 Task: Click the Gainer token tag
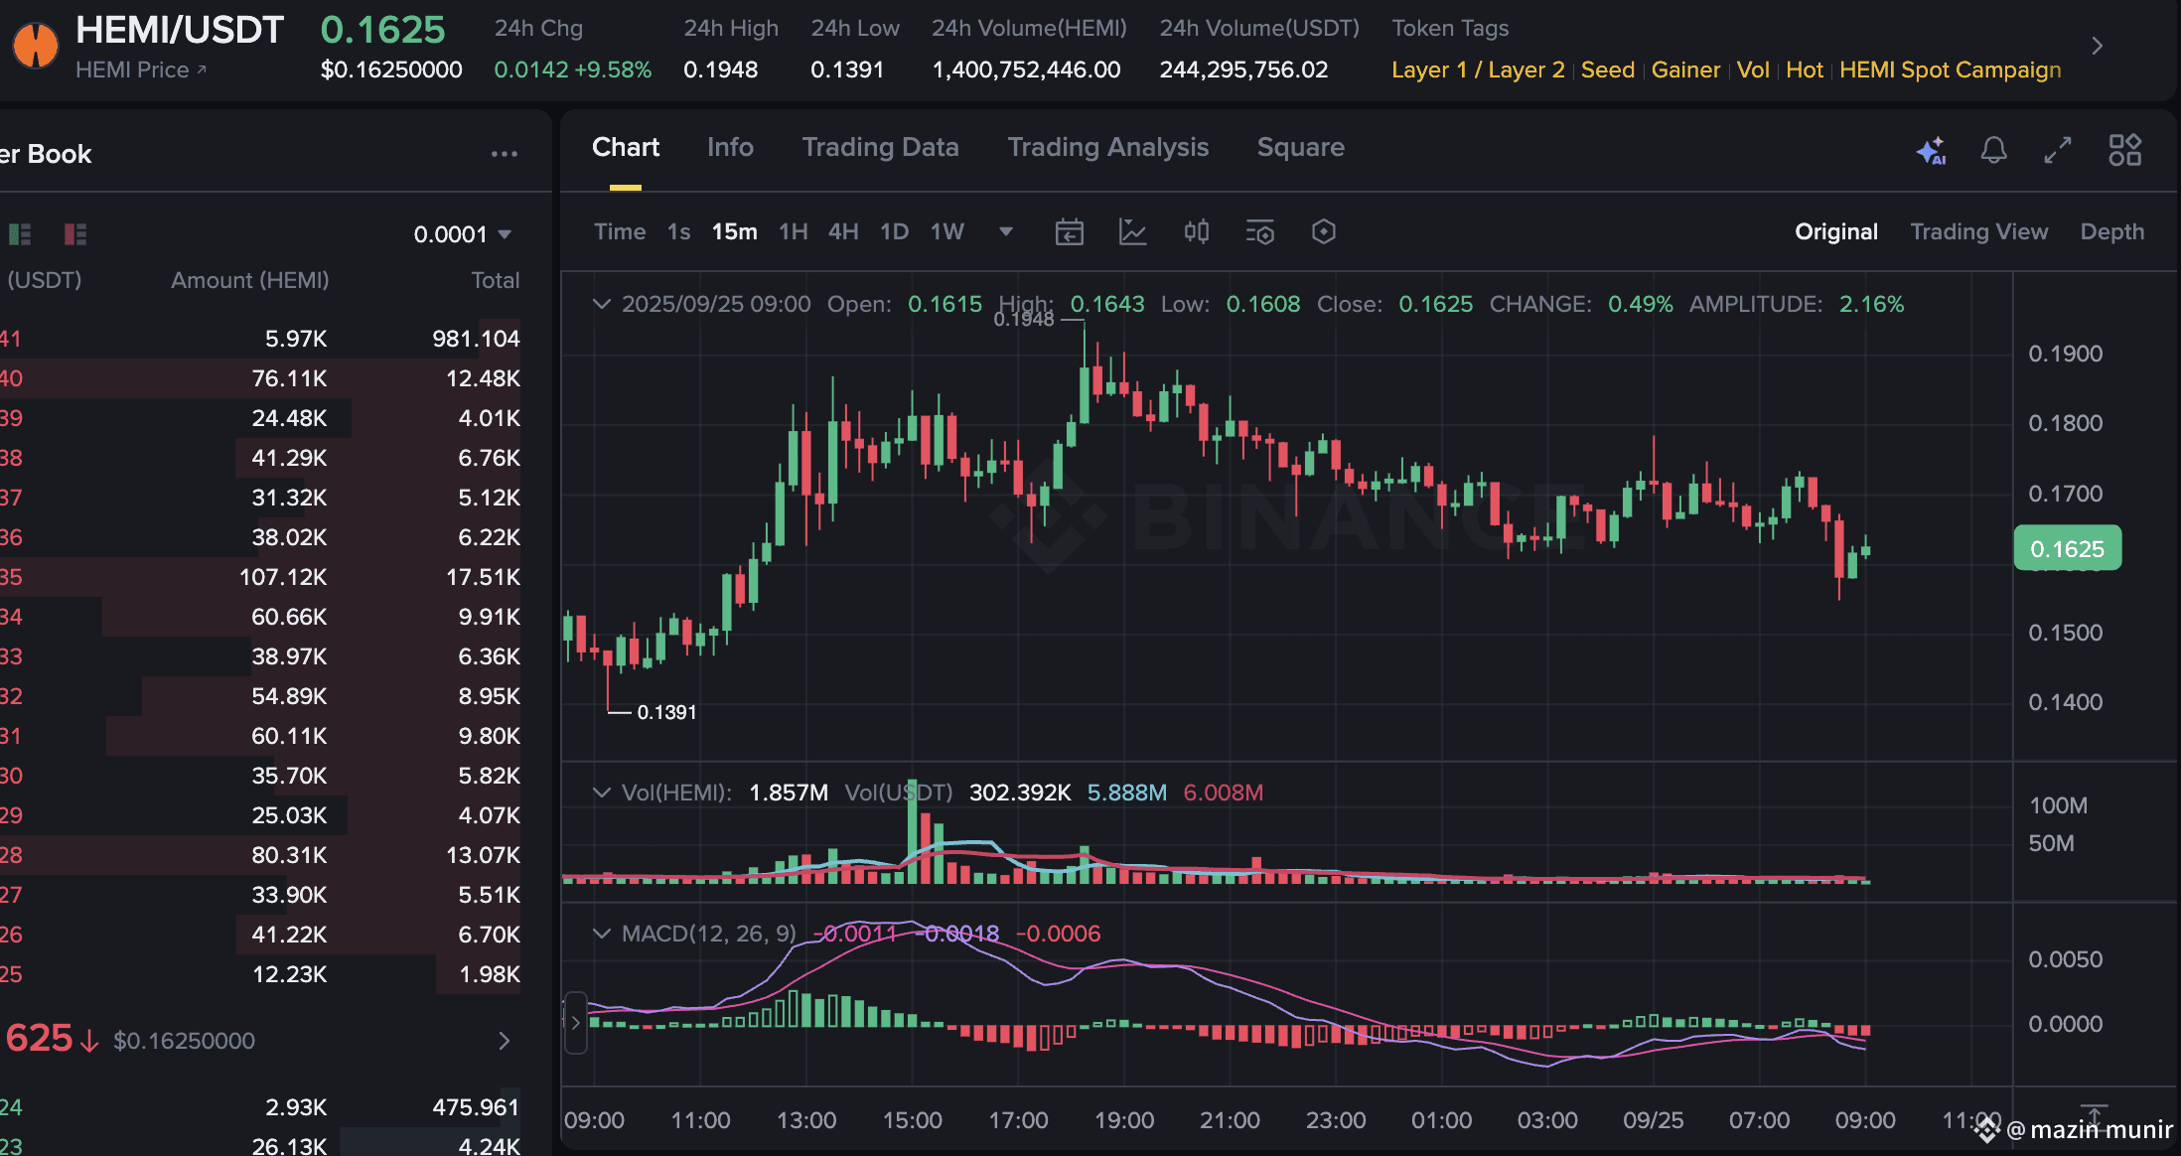pyautogui.click(x=1685, y=71)
